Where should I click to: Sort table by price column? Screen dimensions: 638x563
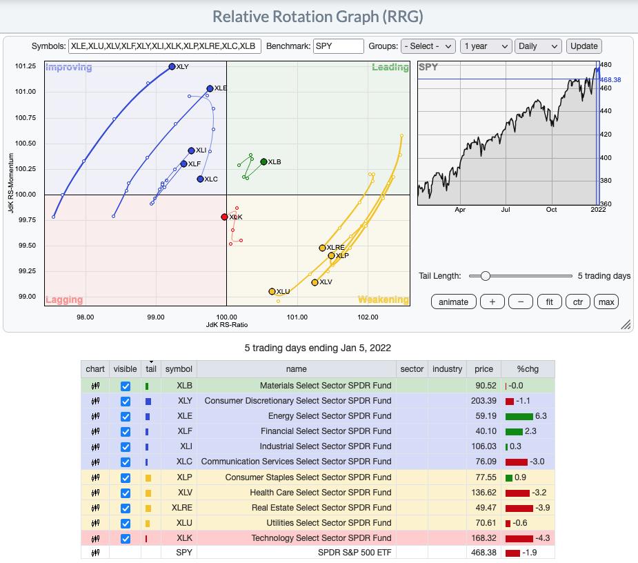click(484, 369)
